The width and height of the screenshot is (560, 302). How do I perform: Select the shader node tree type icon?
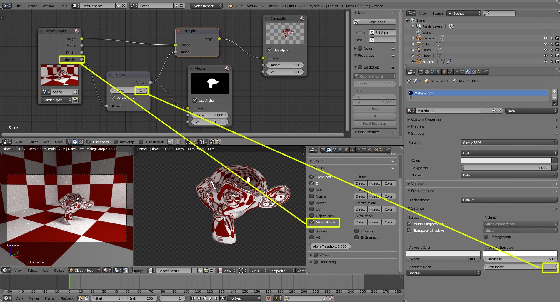click(69, 142)
